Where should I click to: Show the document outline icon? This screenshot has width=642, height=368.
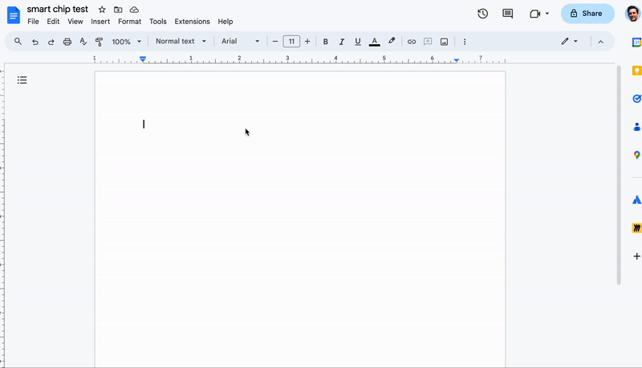(22, 80)
